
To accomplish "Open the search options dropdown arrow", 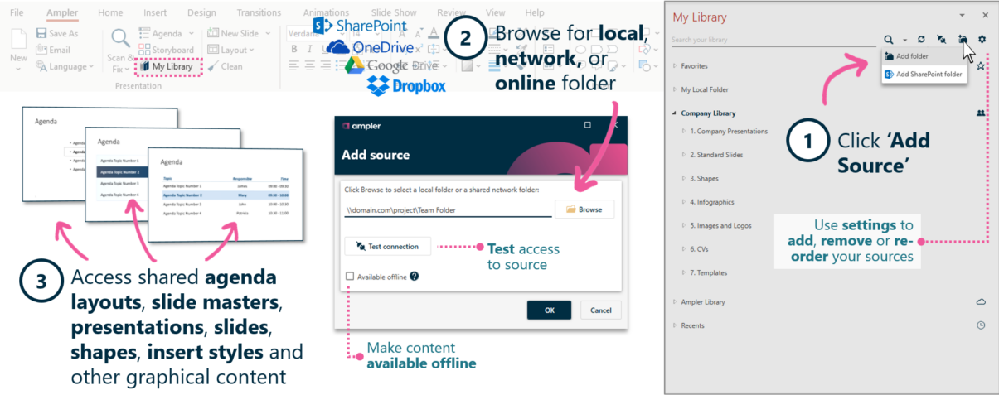I will coord(904,40).
